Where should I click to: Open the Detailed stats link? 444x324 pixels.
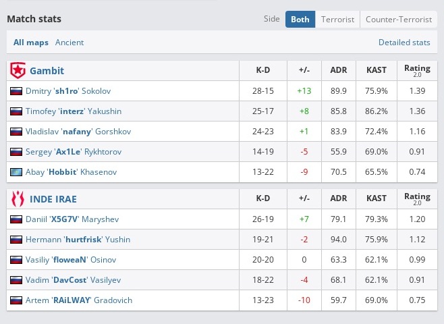[404, 43]
